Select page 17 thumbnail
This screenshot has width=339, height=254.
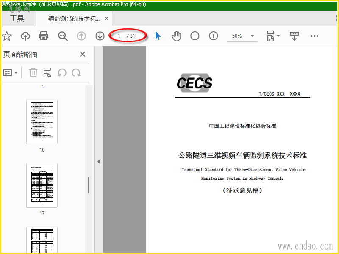click(42, 185)
